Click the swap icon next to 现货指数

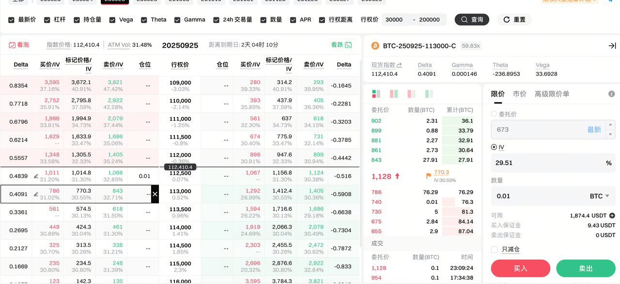(399, 65)
